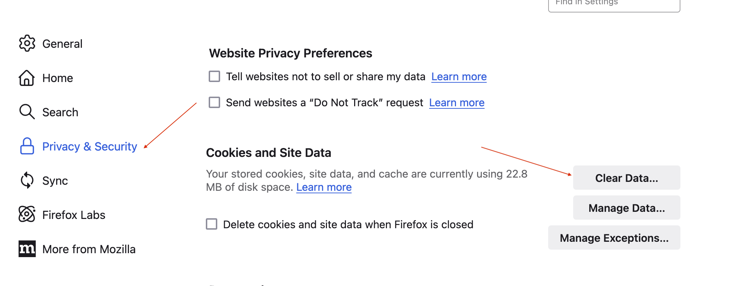Follow Learn more link for cookies disk space
This screenshot has height=286, width=739.
tap(324, 187)
